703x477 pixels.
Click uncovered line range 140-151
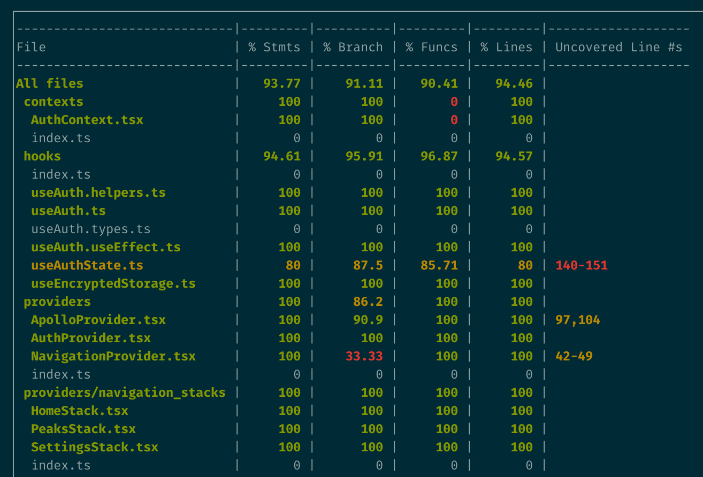tap(581, 265)
